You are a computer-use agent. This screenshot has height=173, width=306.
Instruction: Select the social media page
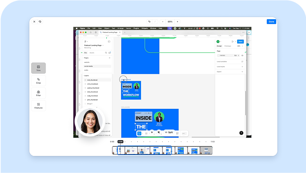click(x=97, y=66)
